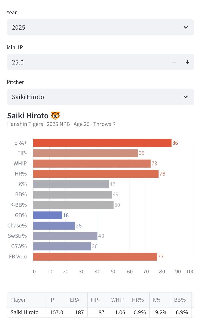
Task: Expand the Pitcher dropdown chevron
Action: tap(186, 97)
